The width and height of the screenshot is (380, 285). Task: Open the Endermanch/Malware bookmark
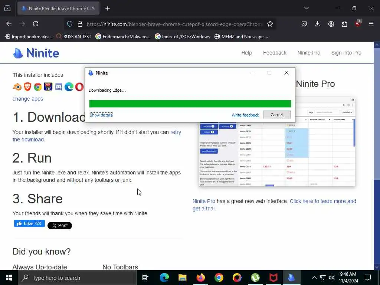122,37
